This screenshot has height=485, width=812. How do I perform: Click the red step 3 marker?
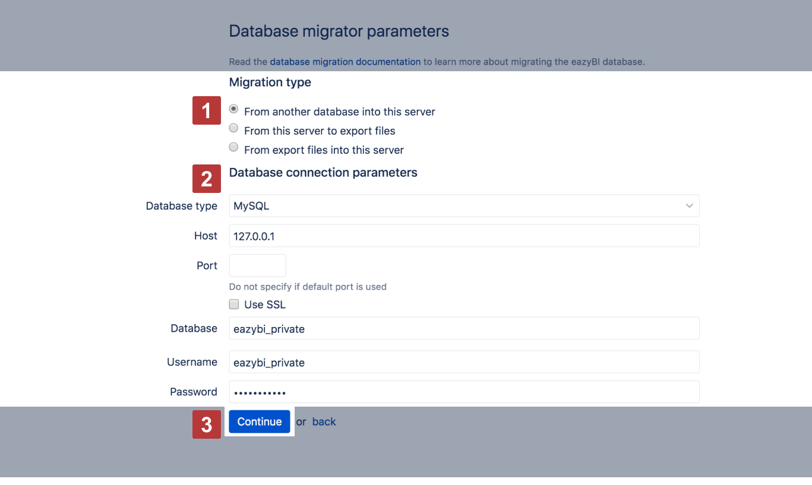(206, 424)
